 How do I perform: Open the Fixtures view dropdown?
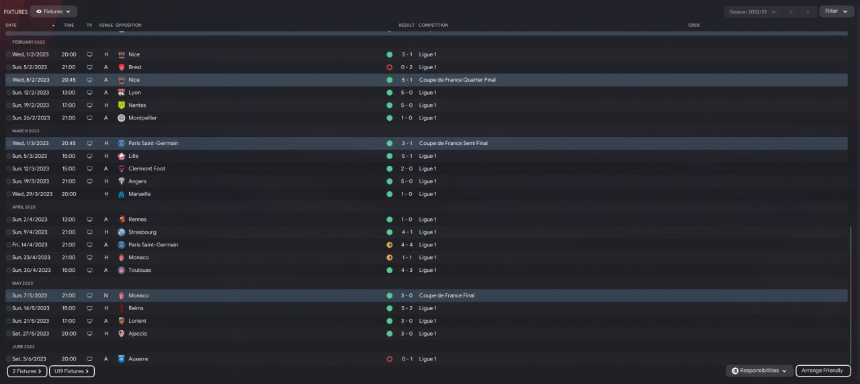click(x=53, y=11)
